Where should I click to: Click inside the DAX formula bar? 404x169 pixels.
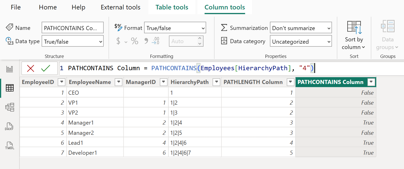click(230, 68)
